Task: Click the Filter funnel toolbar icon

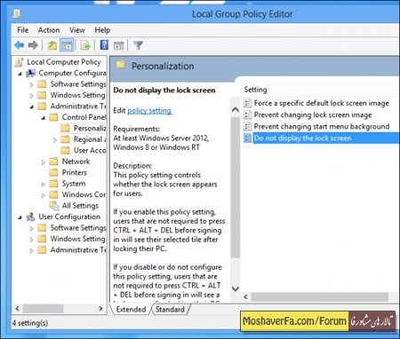Action: [138, 45]
